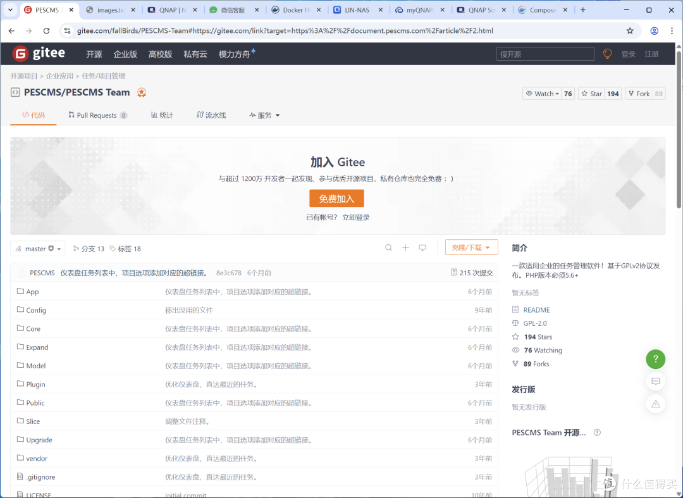Click the 立即登录 link
This screenshot has width=683, height=498.
(356, 218)
